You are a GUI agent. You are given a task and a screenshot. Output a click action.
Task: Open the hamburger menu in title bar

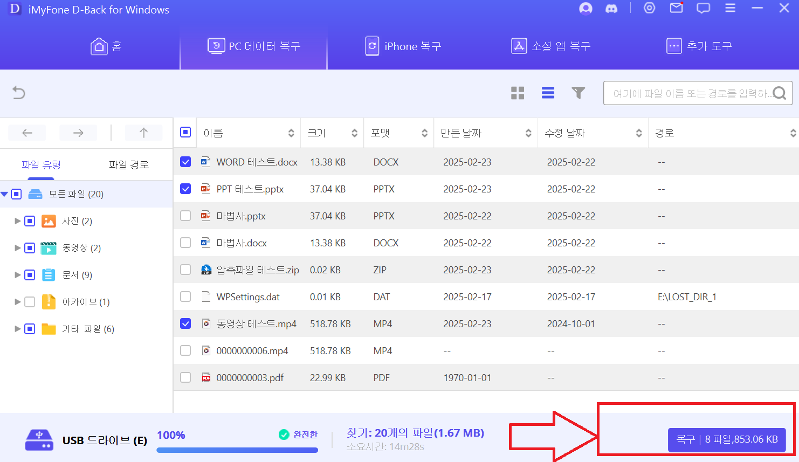coord(730,8)
